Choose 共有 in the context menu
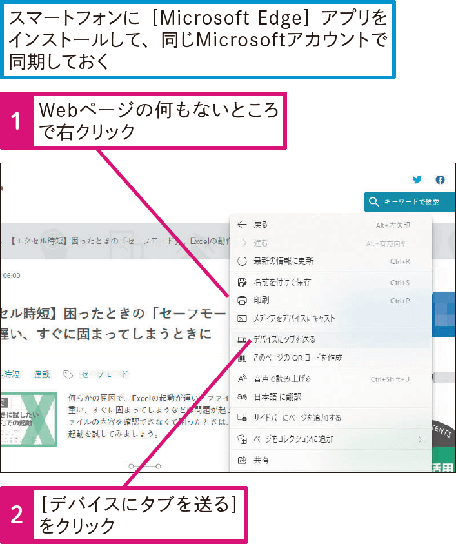The image size is (456, 544). [x=331, y=460]
